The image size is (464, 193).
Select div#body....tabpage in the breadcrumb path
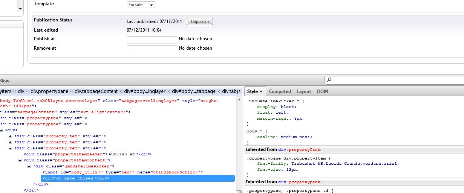(x=194, y=91)
